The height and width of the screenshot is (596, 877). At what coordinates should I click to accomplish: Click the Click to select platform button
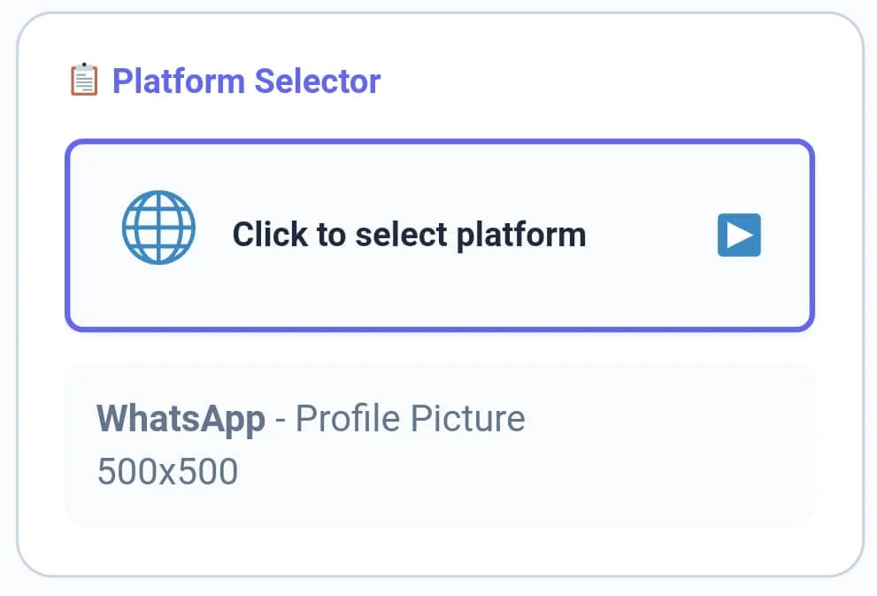(x=409, y=234)
